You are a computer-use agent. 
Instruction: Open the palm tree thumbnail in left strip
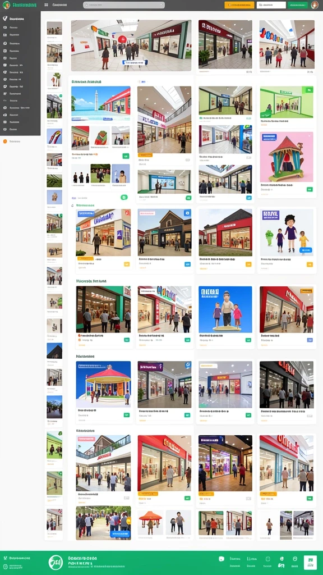pos(54,80)
